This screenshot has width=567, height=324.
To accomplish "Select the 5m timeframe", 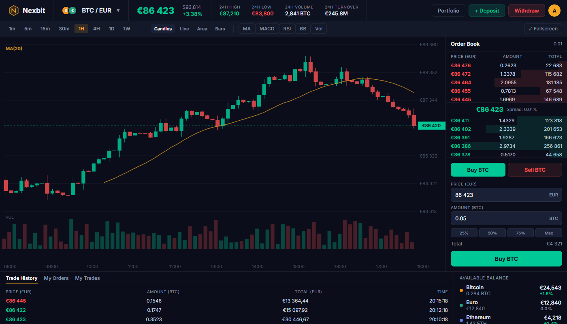I will click(28, 29).
